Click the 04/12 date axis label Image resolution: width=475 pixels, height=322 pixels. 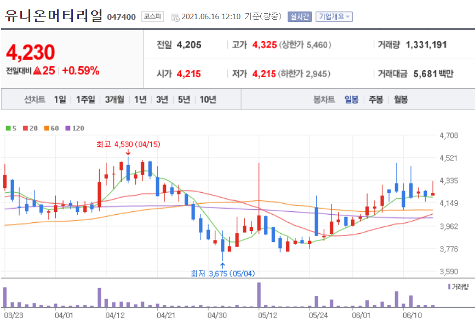coord(115,315)
